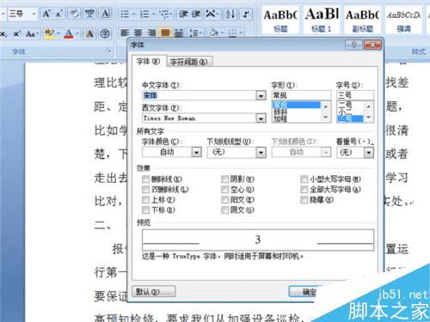Check the 空心 (outline) option
The width and height of the screenshot is (430, 322).
click(224, 190)
